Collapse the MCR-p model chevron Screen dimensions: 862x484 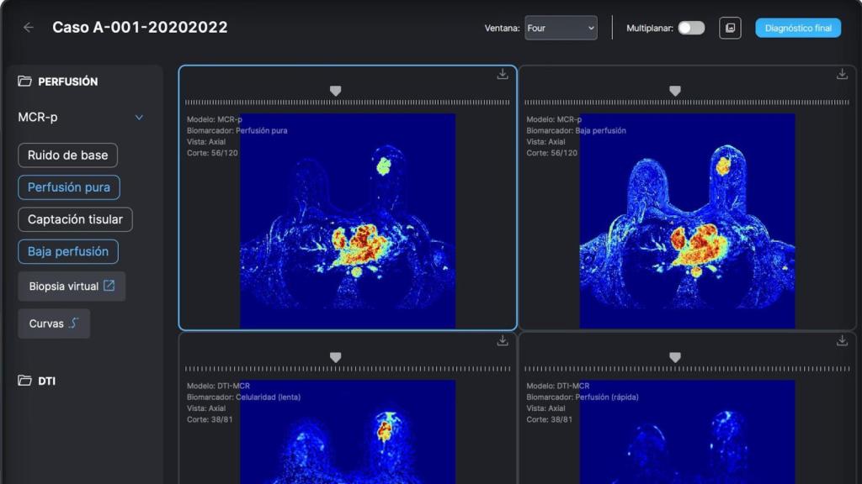(140, 118)
